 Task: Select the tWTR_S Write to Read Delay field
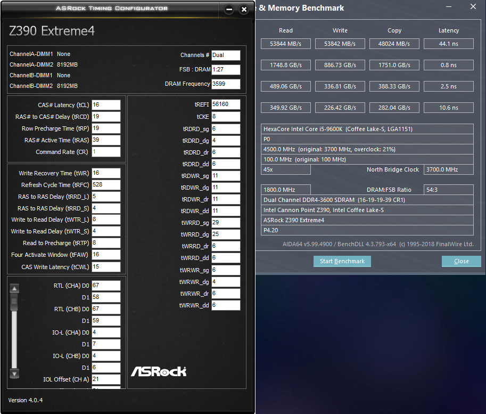106,231
